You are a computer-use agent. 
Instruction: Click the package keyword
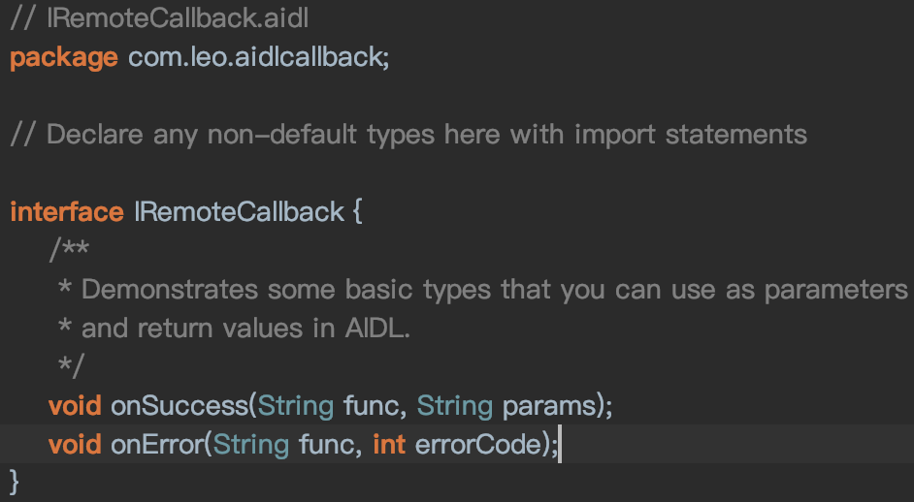point(63,57)
